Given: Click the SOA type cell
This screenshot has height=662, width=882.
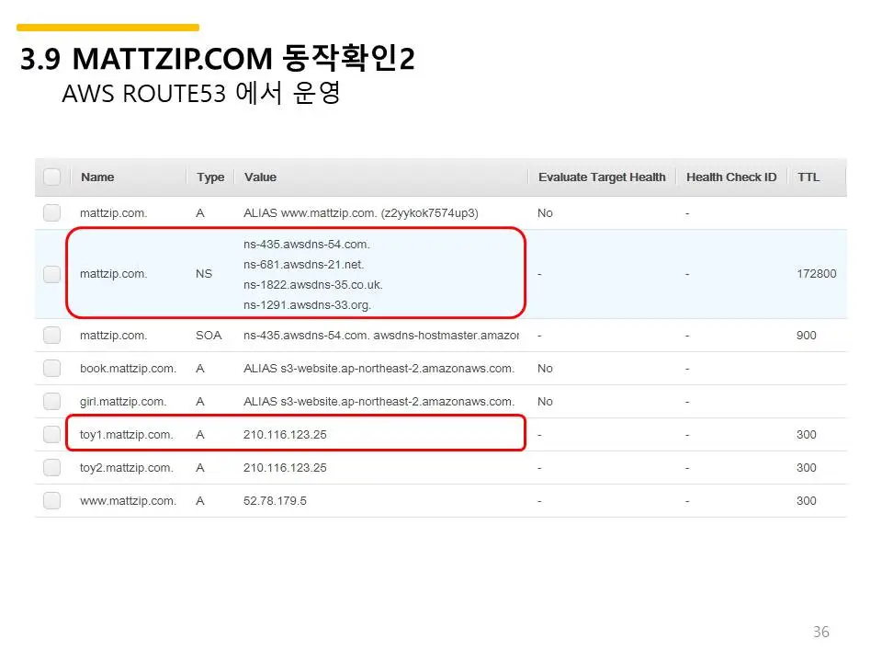Looking at the screenshot, I should click(209, 335).
